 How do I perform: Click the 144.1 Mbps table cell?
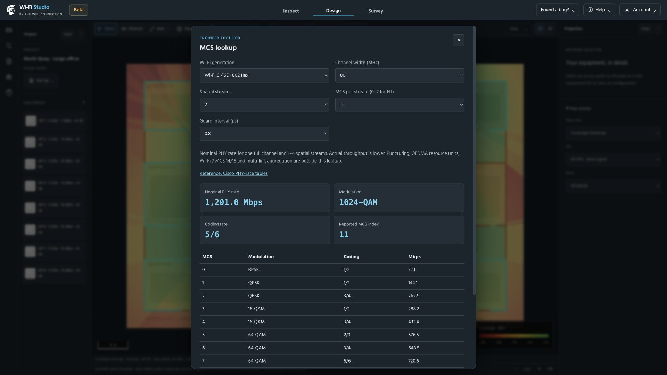413,283
